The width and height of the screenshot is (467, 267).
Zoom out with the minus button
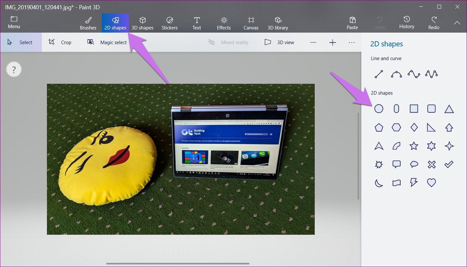313,42
